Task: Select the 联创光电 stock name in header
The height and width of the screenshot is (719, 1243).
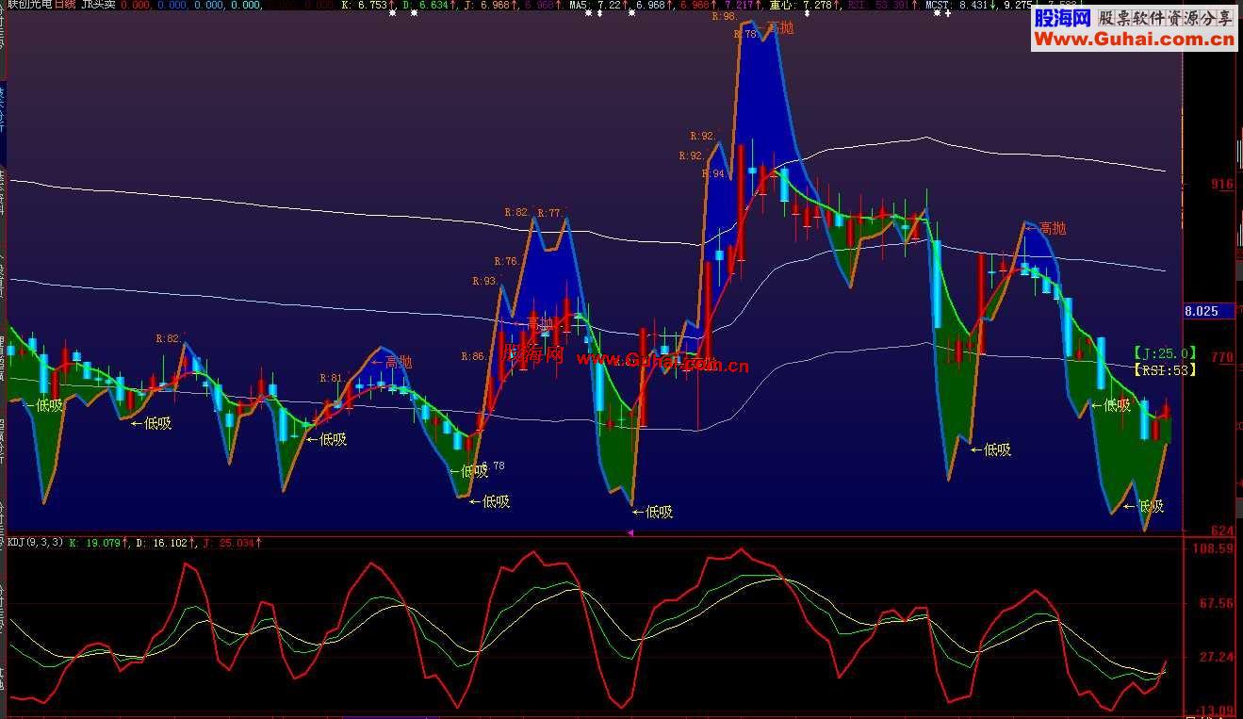Action: click(28, 5)
